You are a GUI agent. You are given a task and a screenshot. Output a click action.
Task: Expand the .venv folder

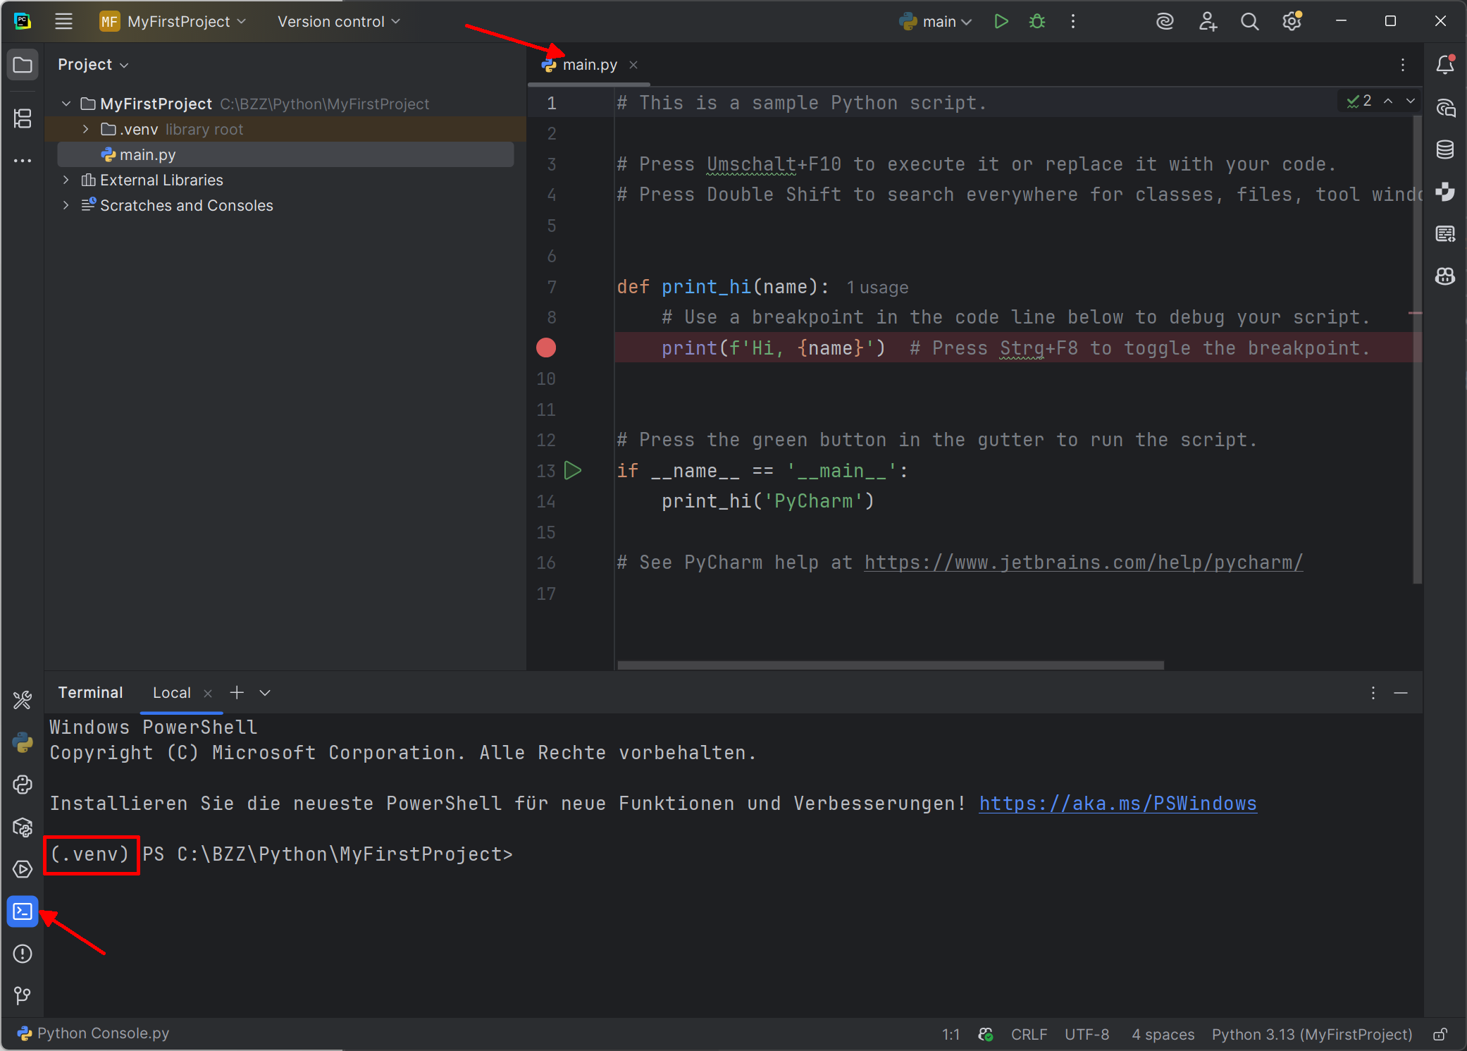(86, 129)
